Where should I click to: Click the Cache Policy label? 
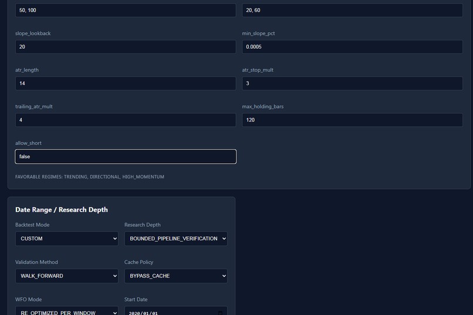point(138,262)
